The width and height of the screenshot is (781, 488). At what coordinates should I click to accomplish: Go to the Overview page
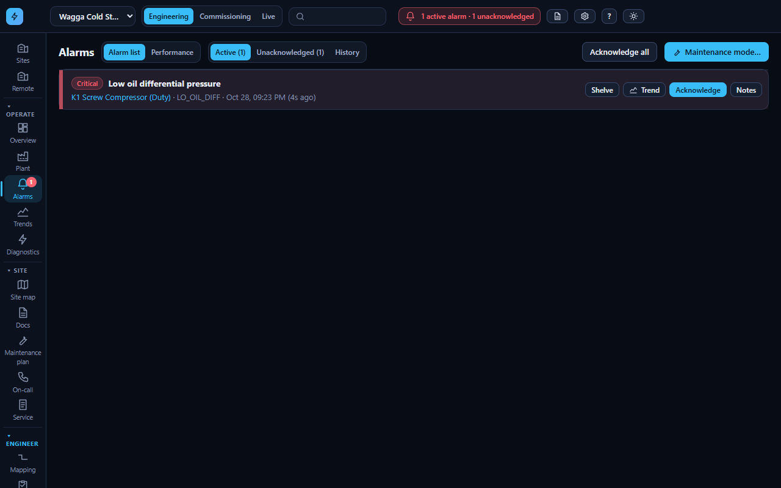coord(23,133)
